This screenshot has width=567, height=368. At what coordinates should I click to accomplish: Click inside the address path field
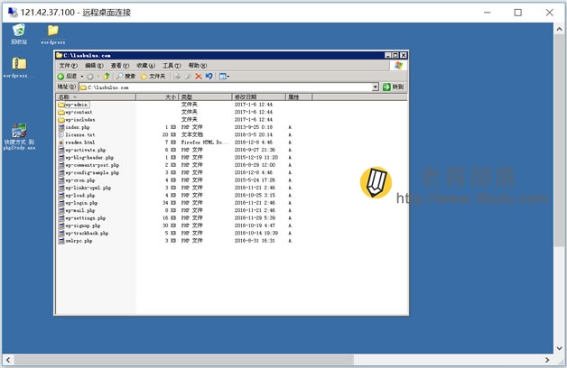(x=226, y=87)
